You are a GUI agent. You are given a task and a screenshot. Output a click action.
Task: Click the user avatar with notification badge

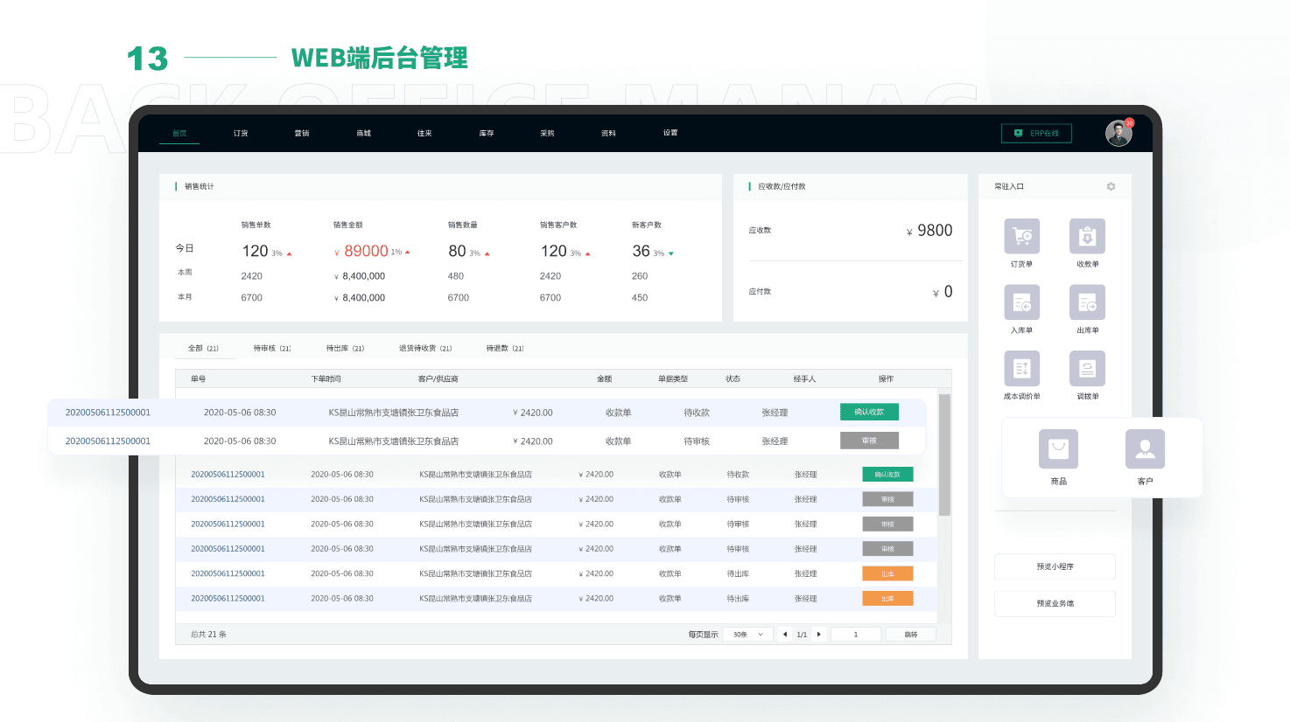(x=1118, y=133)
